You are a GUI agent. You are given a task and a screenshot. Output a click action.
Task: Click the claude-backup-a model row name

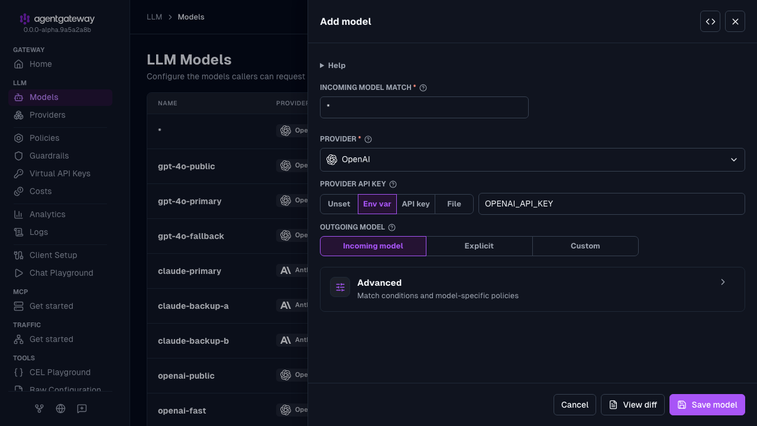(193, 306)
